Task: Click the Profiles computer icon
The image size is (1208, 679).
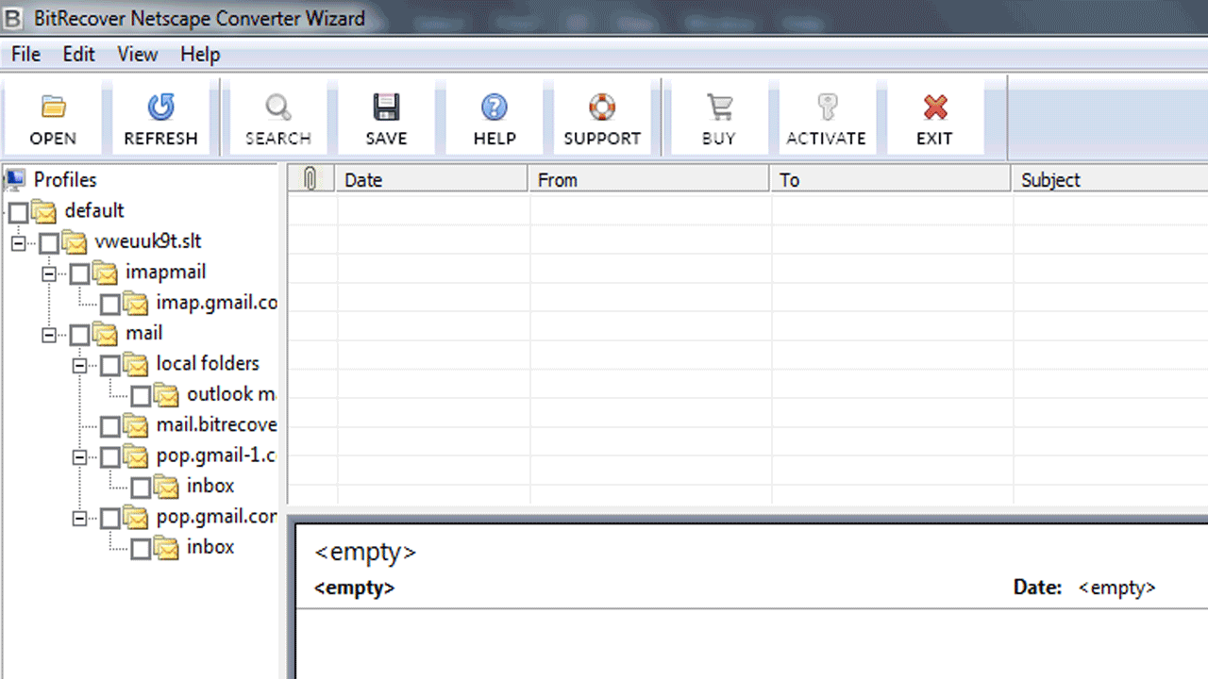Action: [16, 179]
